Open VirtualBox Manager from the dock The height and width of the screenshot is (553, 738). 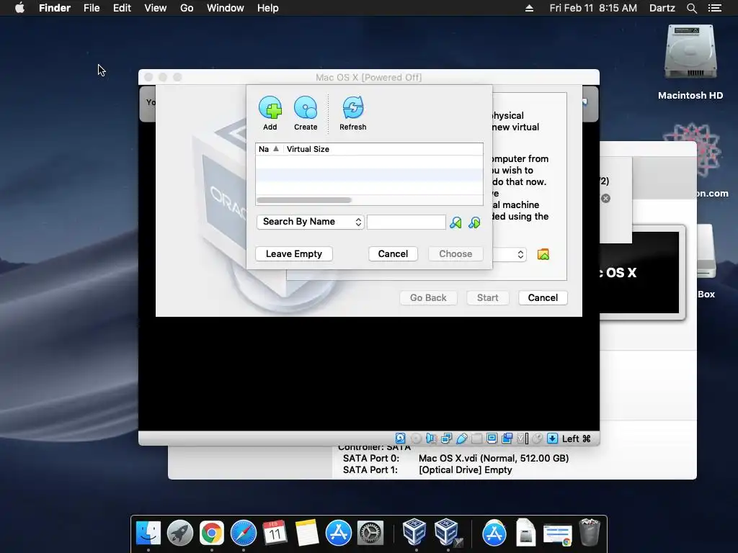coord(414,532)
